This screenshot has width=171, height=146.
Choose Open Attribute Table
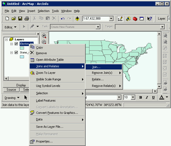tap(57, 60)
